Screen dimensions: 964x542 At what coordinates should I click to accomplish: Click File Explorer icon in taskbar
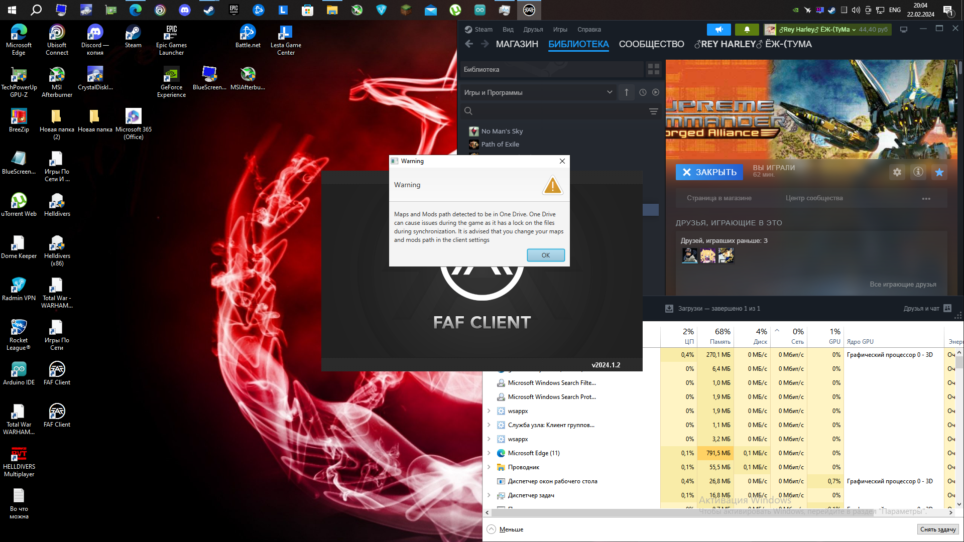click(x=332, y=10)
